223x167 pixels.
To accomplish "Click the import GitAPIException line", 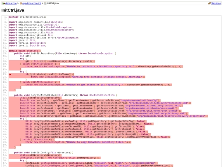I will click(44, 38).
